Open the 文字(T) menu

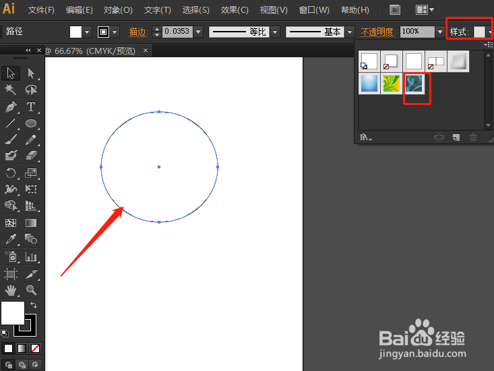[158, 10]
